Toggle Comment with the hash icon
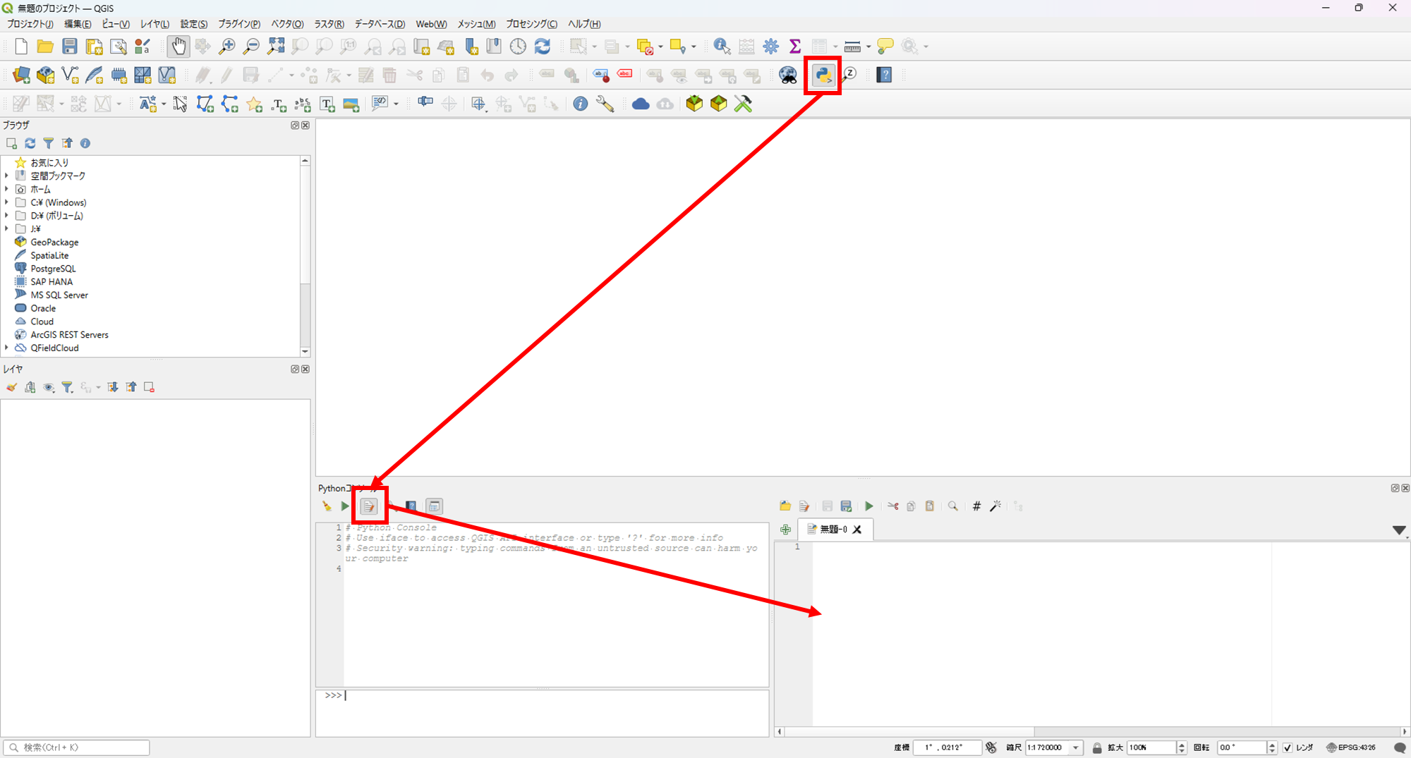1411x758 pixels. coord(976,506)
